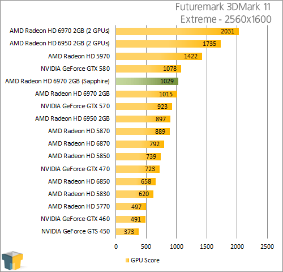
Task: Select the AMD Radeon HD 5850 label
Action: coord(79,156)
